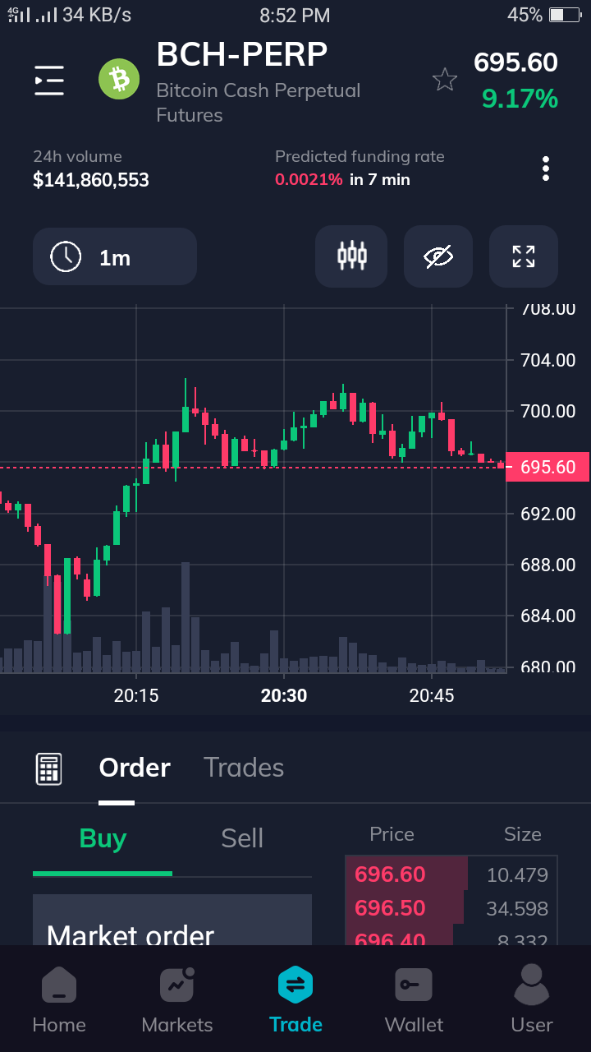Open the calculator icon beside Order
Image resolution: width=591 pixels, height=1052 pixels.
[x=48, y=768]
